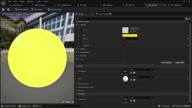This screenshot has height=108, width=192.
Task: Click the search magnifier icon in Details
Action: click(x=78, y=19)
